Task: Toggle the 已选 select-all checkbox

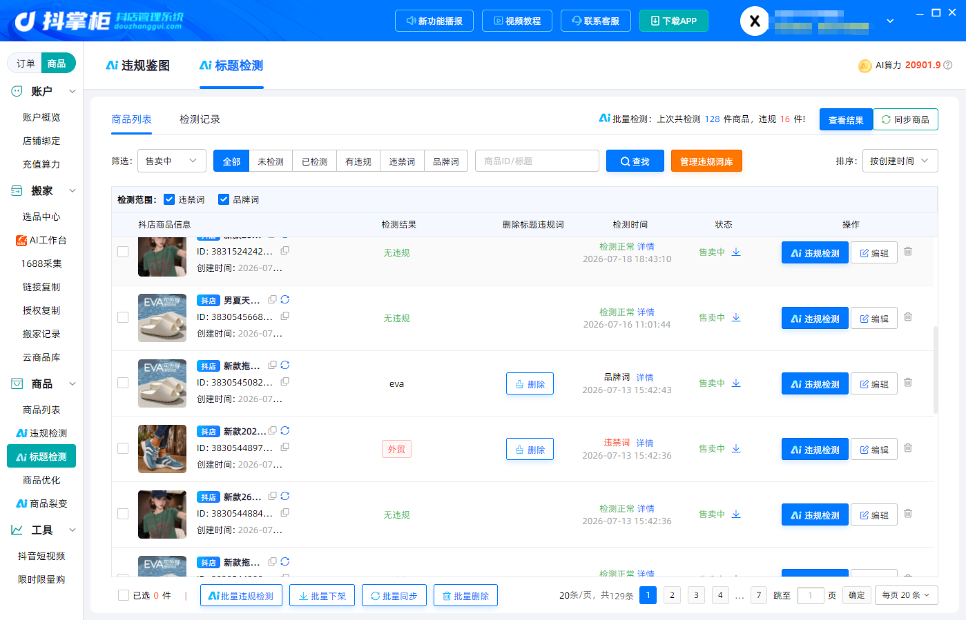Action: (124, 595)
